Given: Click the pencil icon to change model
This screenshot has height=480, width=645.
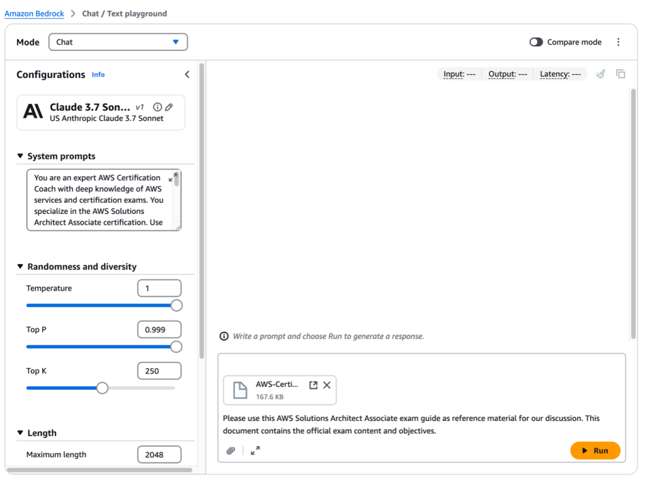Looking at the screenshot, I should (169, 107).
